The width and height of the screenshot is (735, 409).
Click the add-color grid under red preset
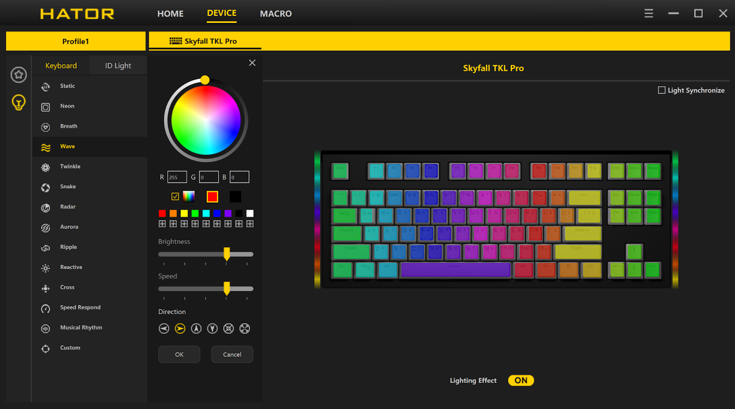point(162,224)
